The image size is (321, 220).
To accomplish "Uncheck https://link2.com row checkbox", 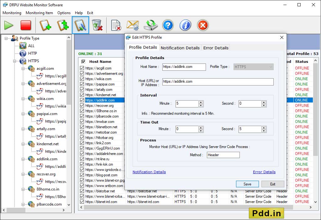I will (x=82, y=143).
